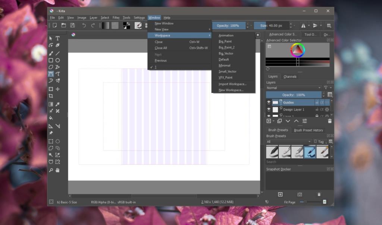382x225 pixels.
Task: Select the Fill tool
Action: 51,118
